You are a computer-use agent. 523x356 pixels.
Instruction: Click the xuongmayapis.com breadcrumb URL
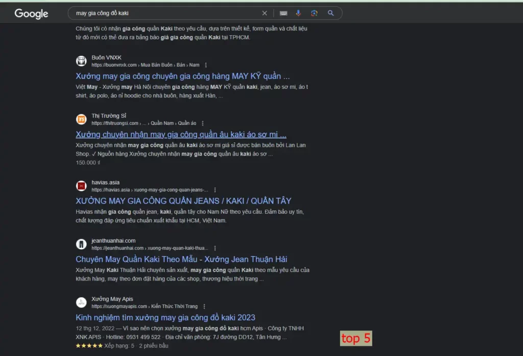coord(145,307)
